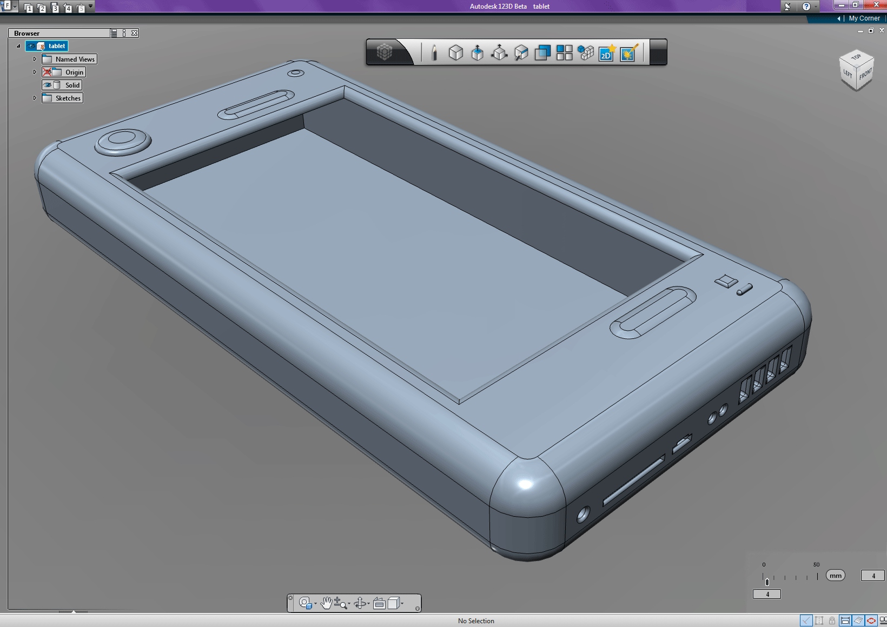Toggle the sketch line snap status icon
This screenshot has width=887, height=627.
806,621
